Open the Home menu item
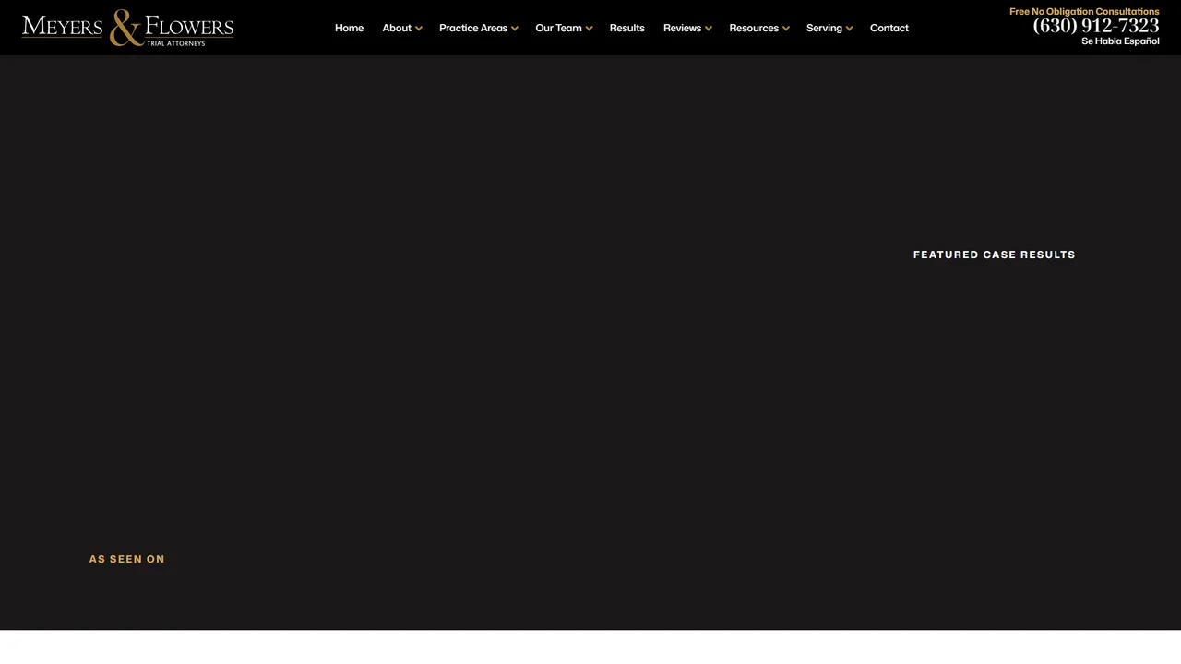This screenshot has width=1181, height=664. pyautogui.click(x=349, y=28)
